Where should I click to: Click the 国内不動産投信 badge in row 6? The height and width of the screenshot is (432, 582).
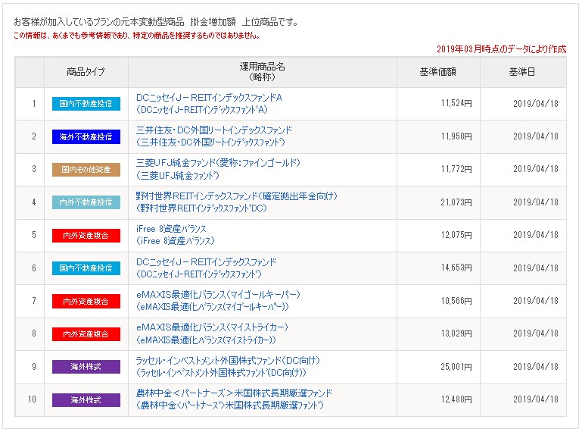pos(86,268)
